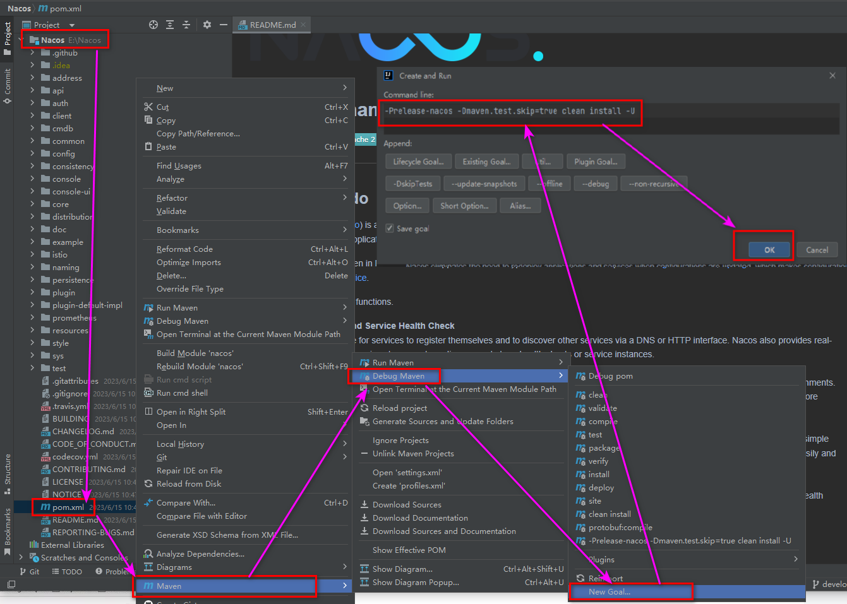Hide the Project tool window
847x604 pixels.
pyautogui.click(x=223, y=25)
